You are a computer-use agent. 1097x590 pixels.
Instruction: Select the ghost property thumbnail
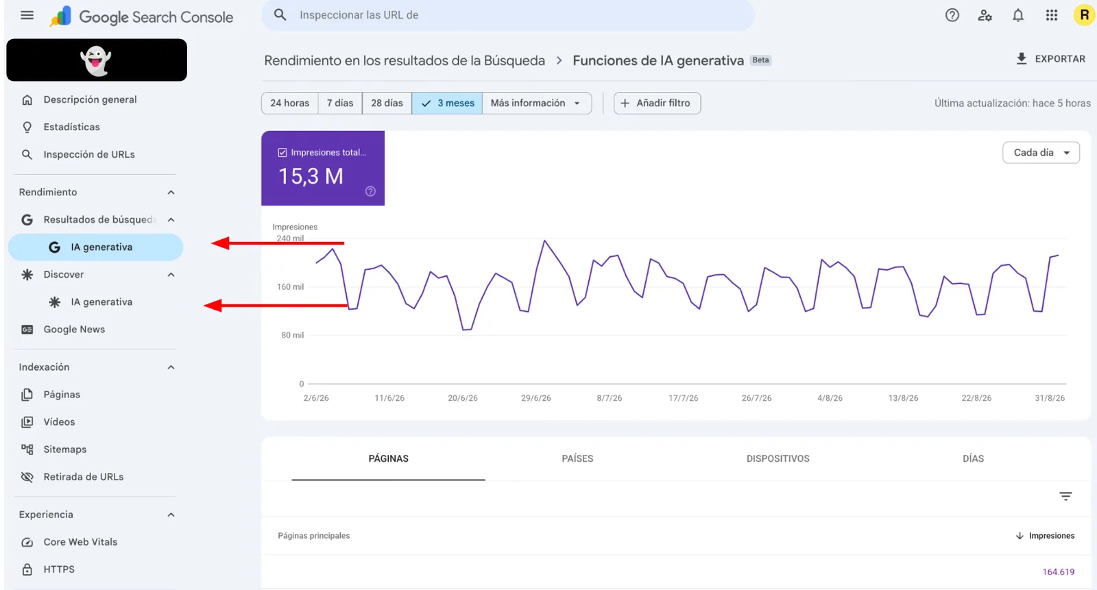click(97, 60)
